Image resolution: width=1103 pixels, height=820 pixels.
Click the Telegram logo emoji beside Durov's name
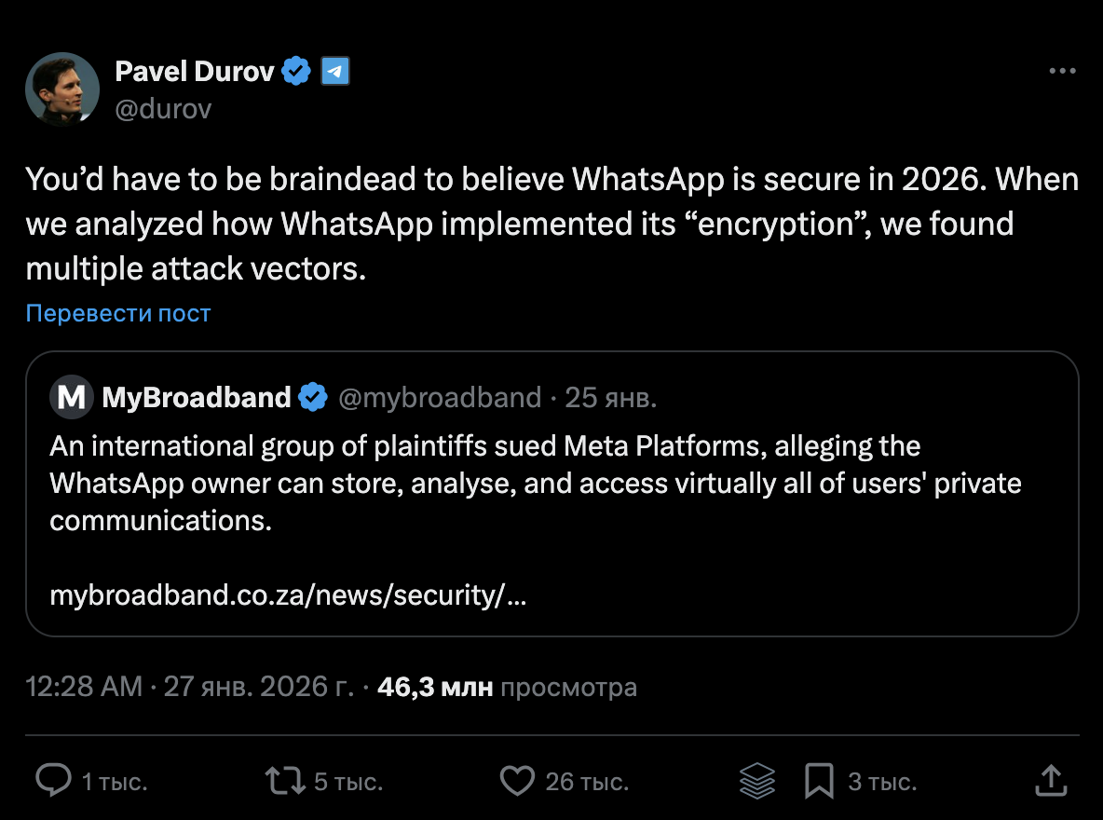[x=335, y=70]
